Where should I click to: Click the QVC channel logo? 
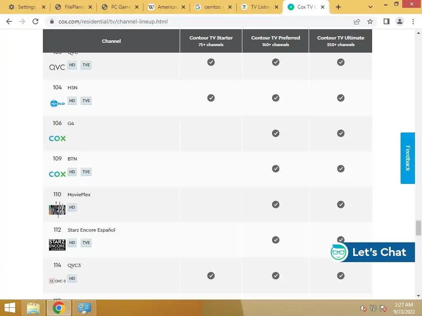tap(57, 67)
